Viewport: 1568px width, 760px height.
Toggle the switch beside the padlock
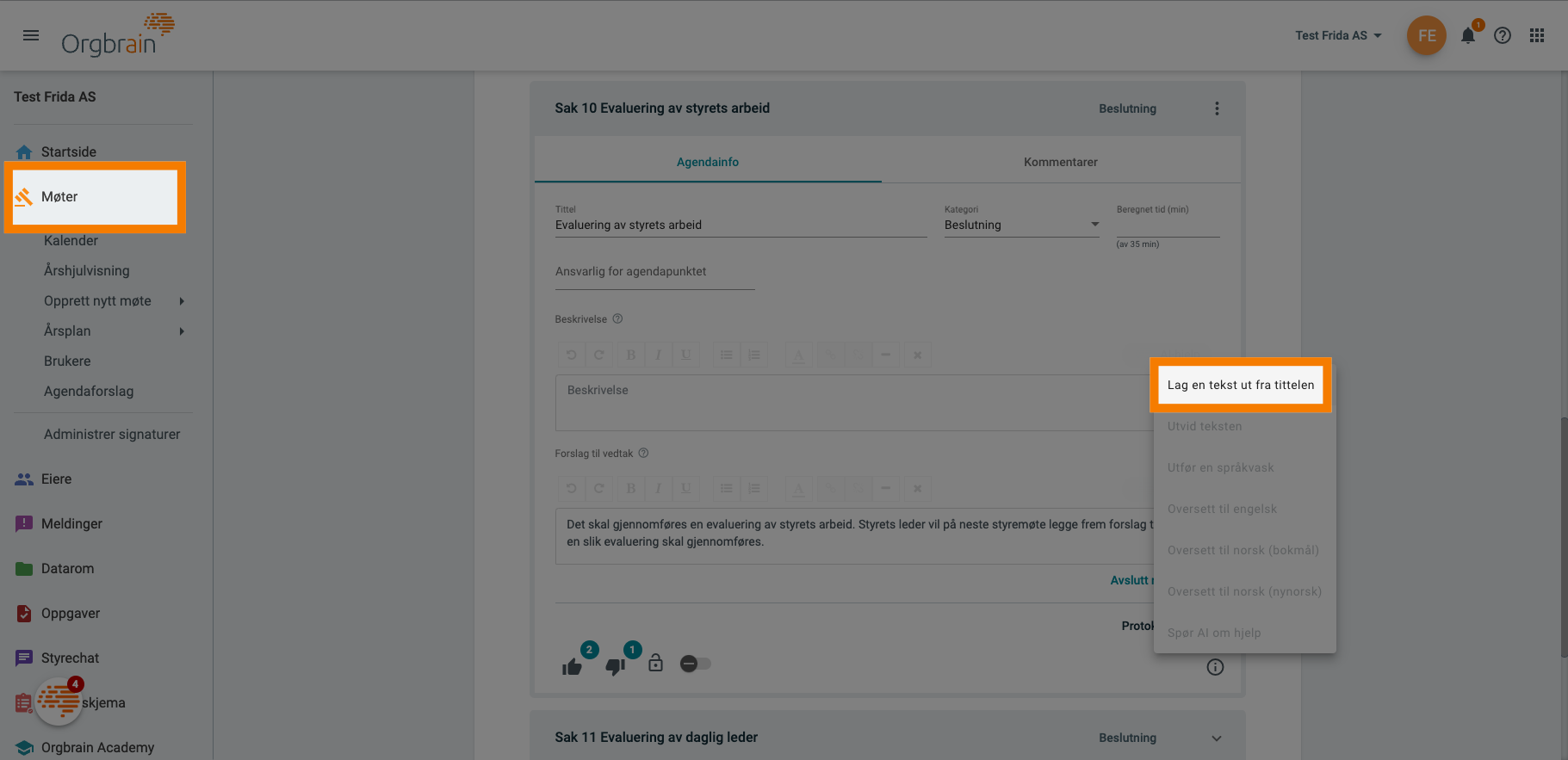(696, 664)
